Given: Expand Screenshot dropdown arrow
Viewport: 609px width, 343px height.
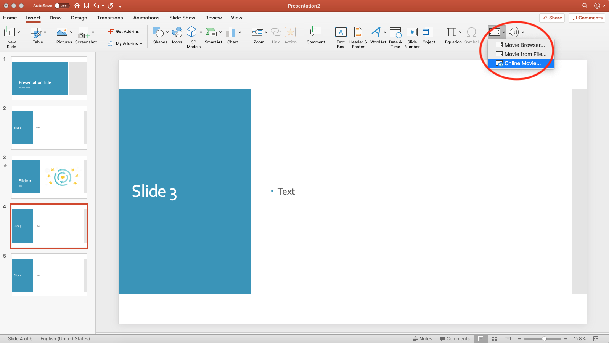Looking at the screenshot, I should coord(93,32).
